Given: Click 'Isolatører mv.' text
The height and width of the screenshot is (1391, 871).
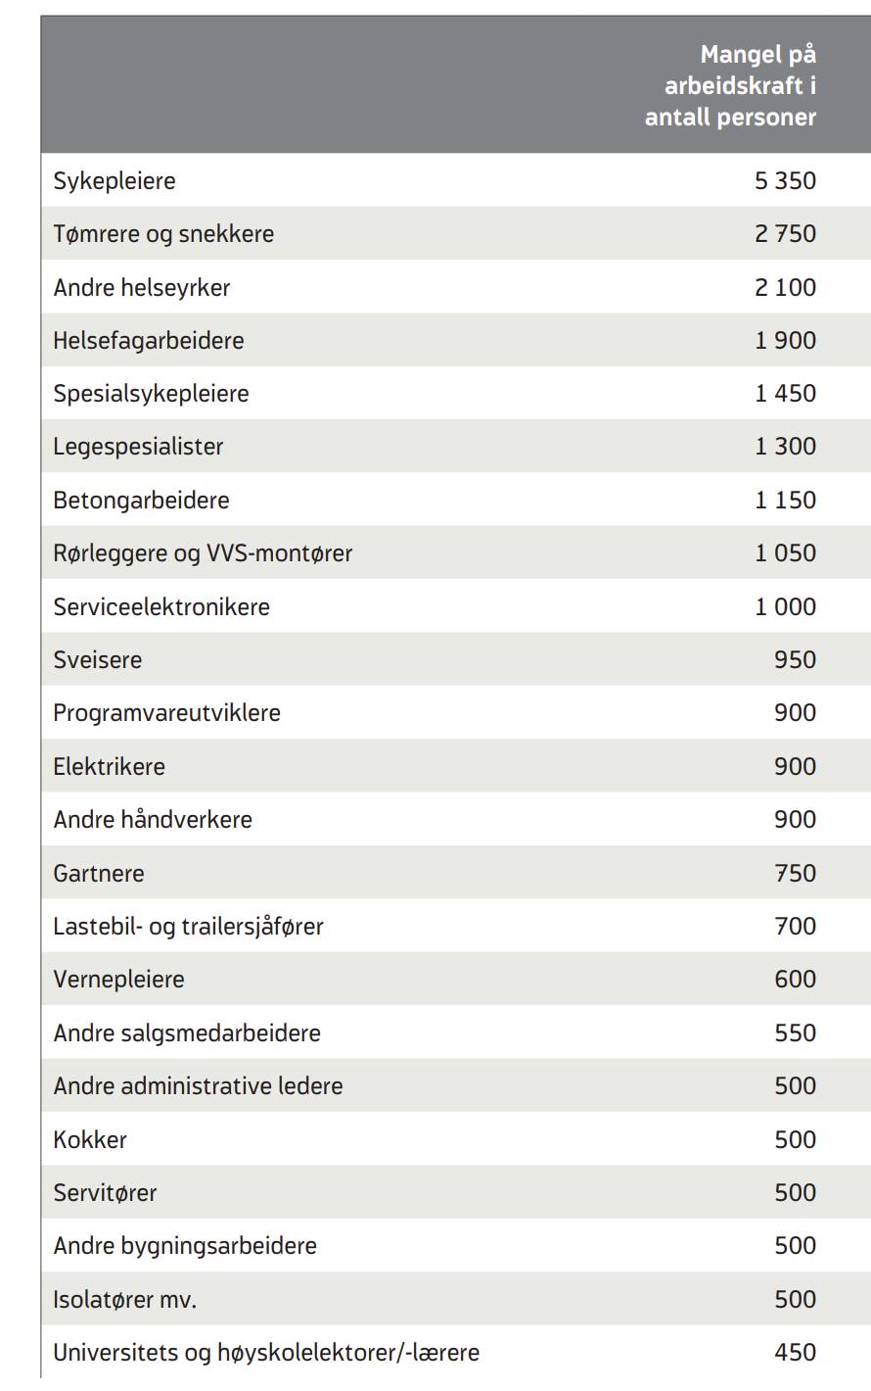Looking at the screenshot, I should 124,1300.
